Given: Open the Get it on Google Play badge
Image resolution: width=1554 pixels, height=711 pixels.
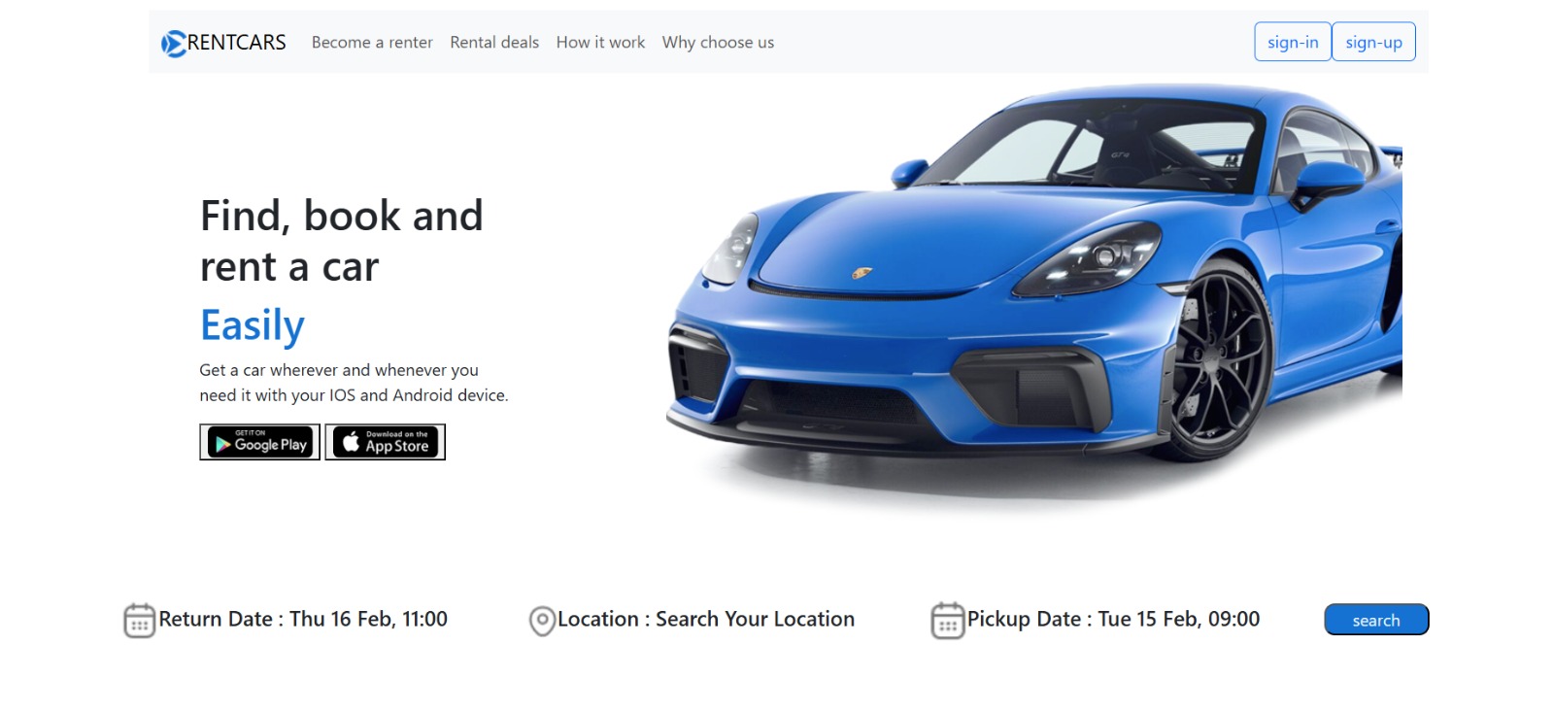Looking at the screenshot, I should tap(259, 442).
